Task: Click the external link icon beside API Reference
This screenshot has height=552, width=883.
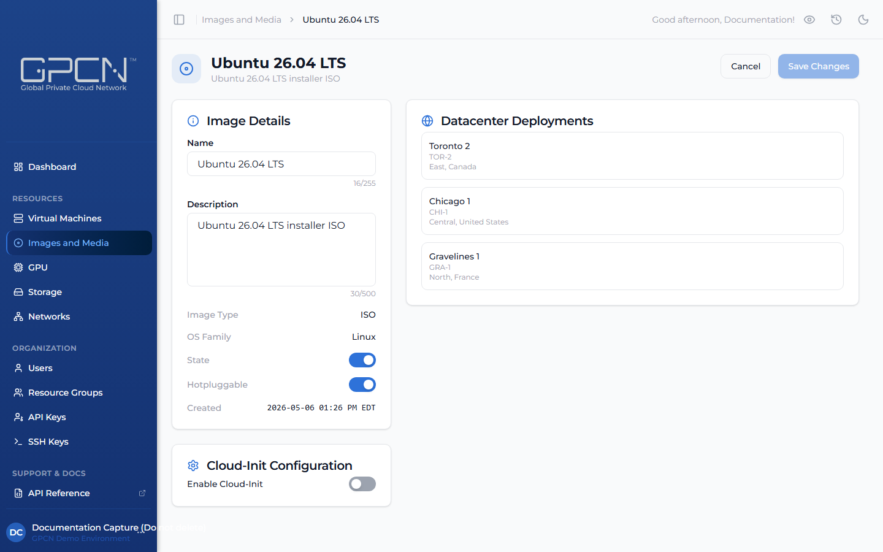Action: pyautogui.click(x=142, y=493)
